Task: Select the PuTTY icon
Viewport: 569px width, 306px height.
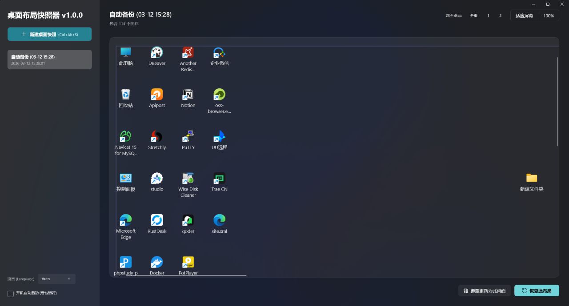Action: click(x=188, y=136)
